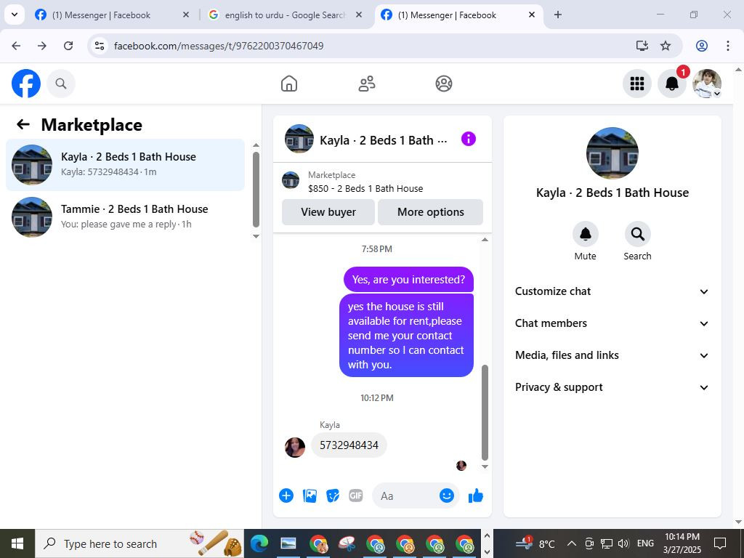Open the notifications bell with badge
The height and width of the screenshot is (558, 744).
point(672,84)
